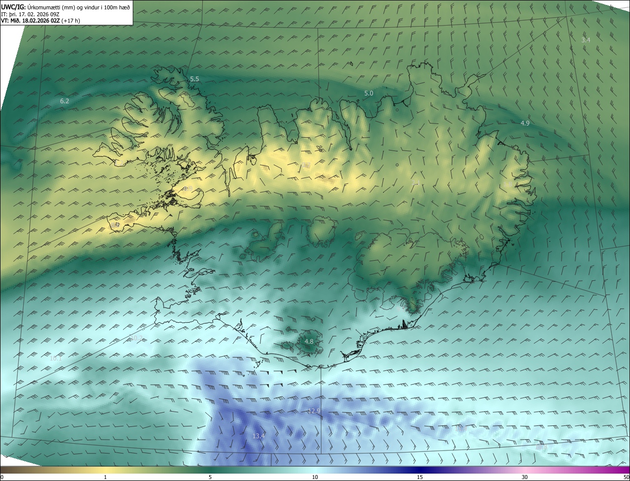Click the '0' tick label on the color scale
Image resolution: width=630 pixels, height=481 pixels.
click(2, 477)
